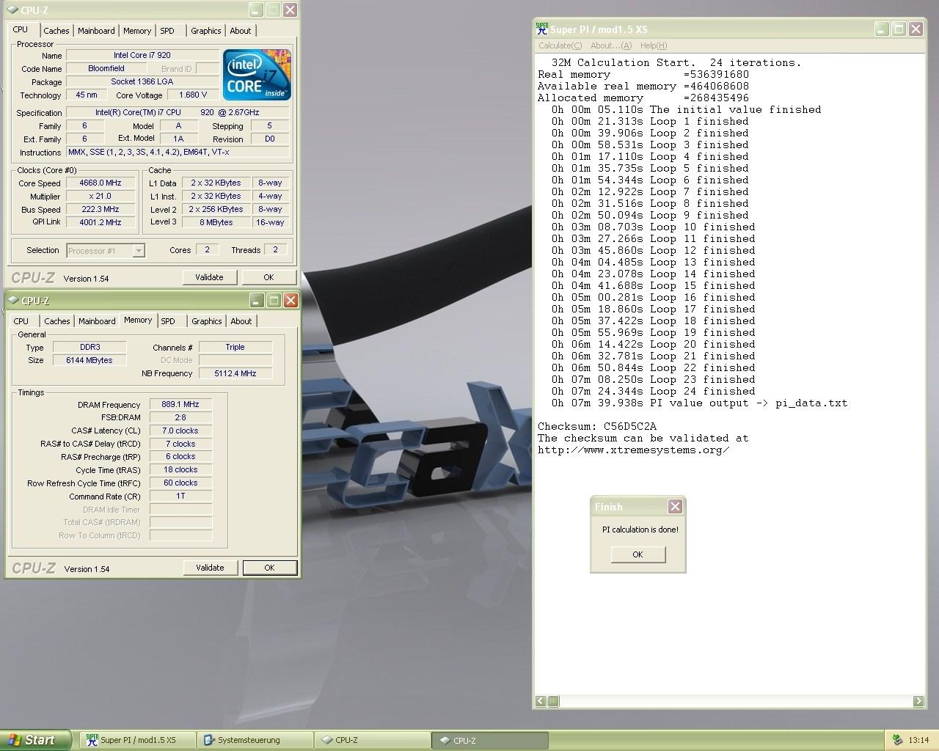The height and width of the screenshot is (751, 939).
Task: Close the Finish dialog with X
Action: pos(675,506)
